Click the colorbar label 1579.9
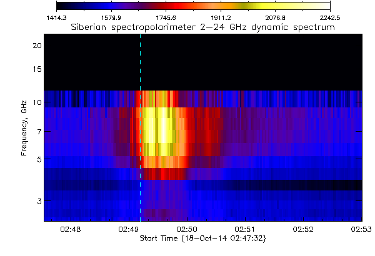Image resolution: width=375 pixels, height=256 pixels. point(111,18)
